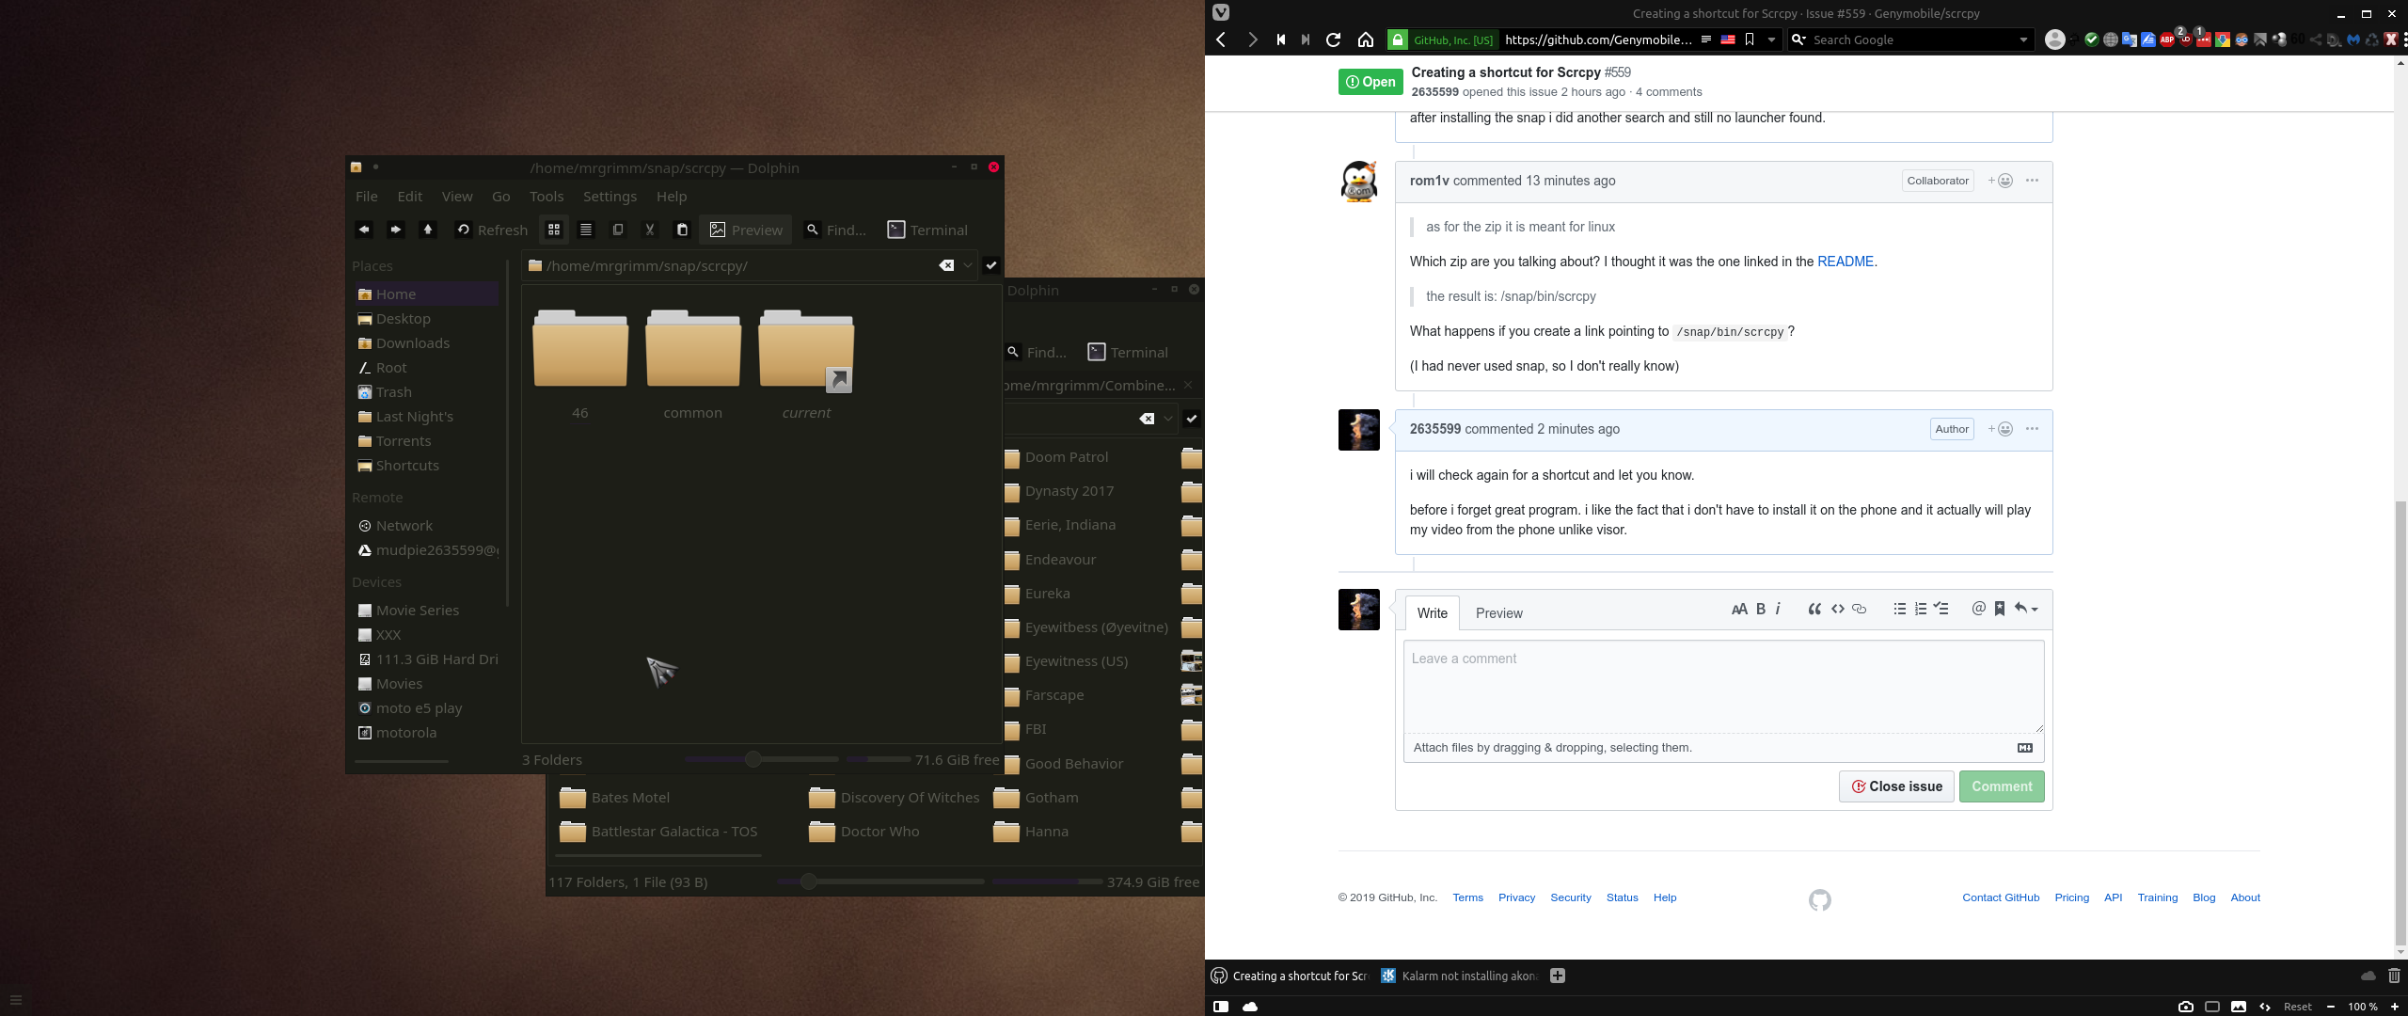The image size is (2408, 1016).
Task: Click the paste clipboard icon in Dolphin
Action: 683,230
